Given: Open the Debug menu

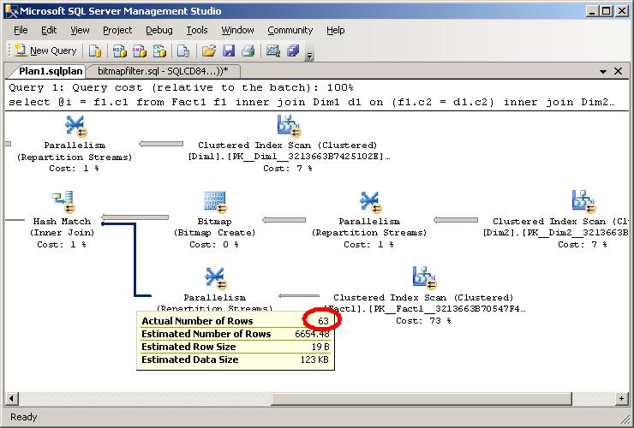Looking at the screenshot, I should coord(158,30).
